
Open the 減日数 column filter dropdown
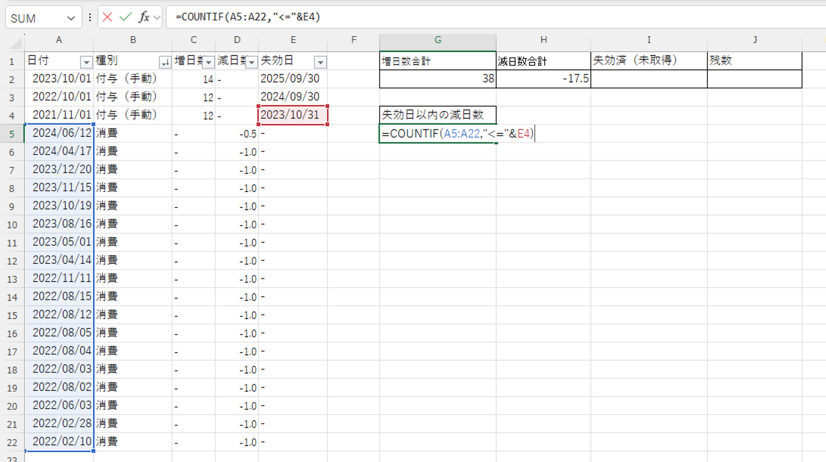[251, 62]
